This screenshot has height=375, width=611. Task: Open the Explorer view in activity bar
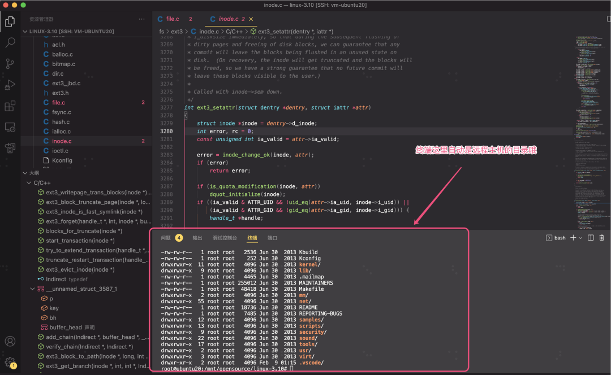[x=10, y=22]
